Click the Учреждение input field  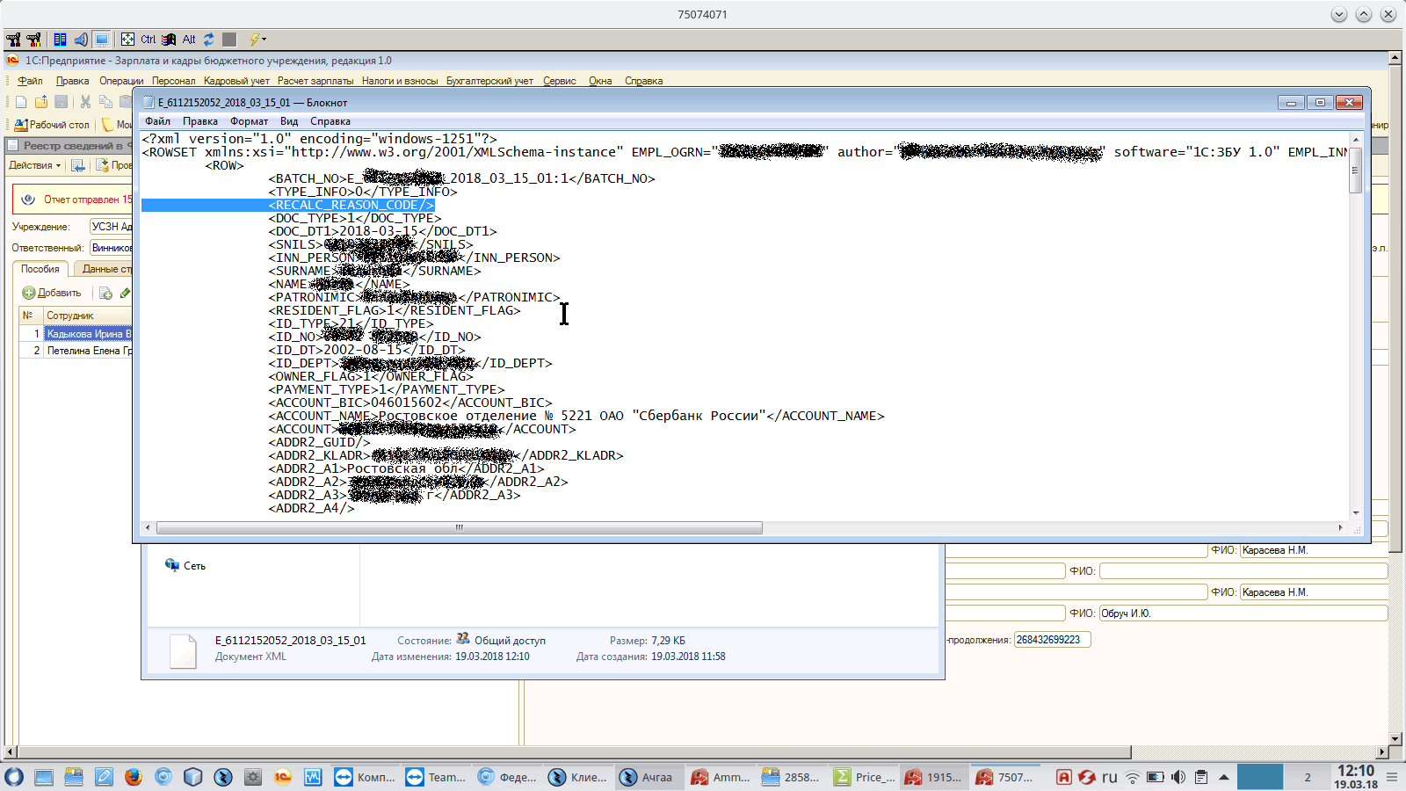coord(112,227)
